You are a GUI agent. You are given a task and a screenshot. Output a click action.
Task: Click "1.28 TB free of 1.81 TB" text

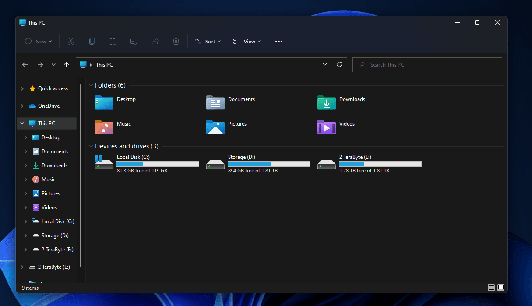click(x=364, y=171)
